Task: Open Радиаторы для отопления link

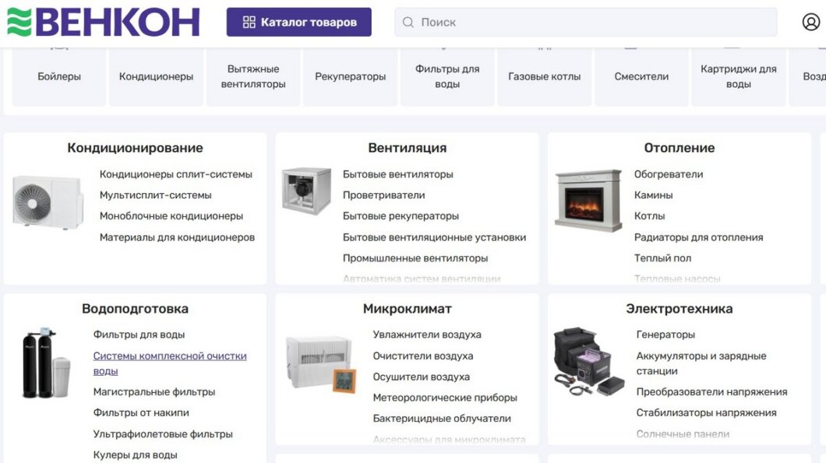Action: (x=698, y=237)
